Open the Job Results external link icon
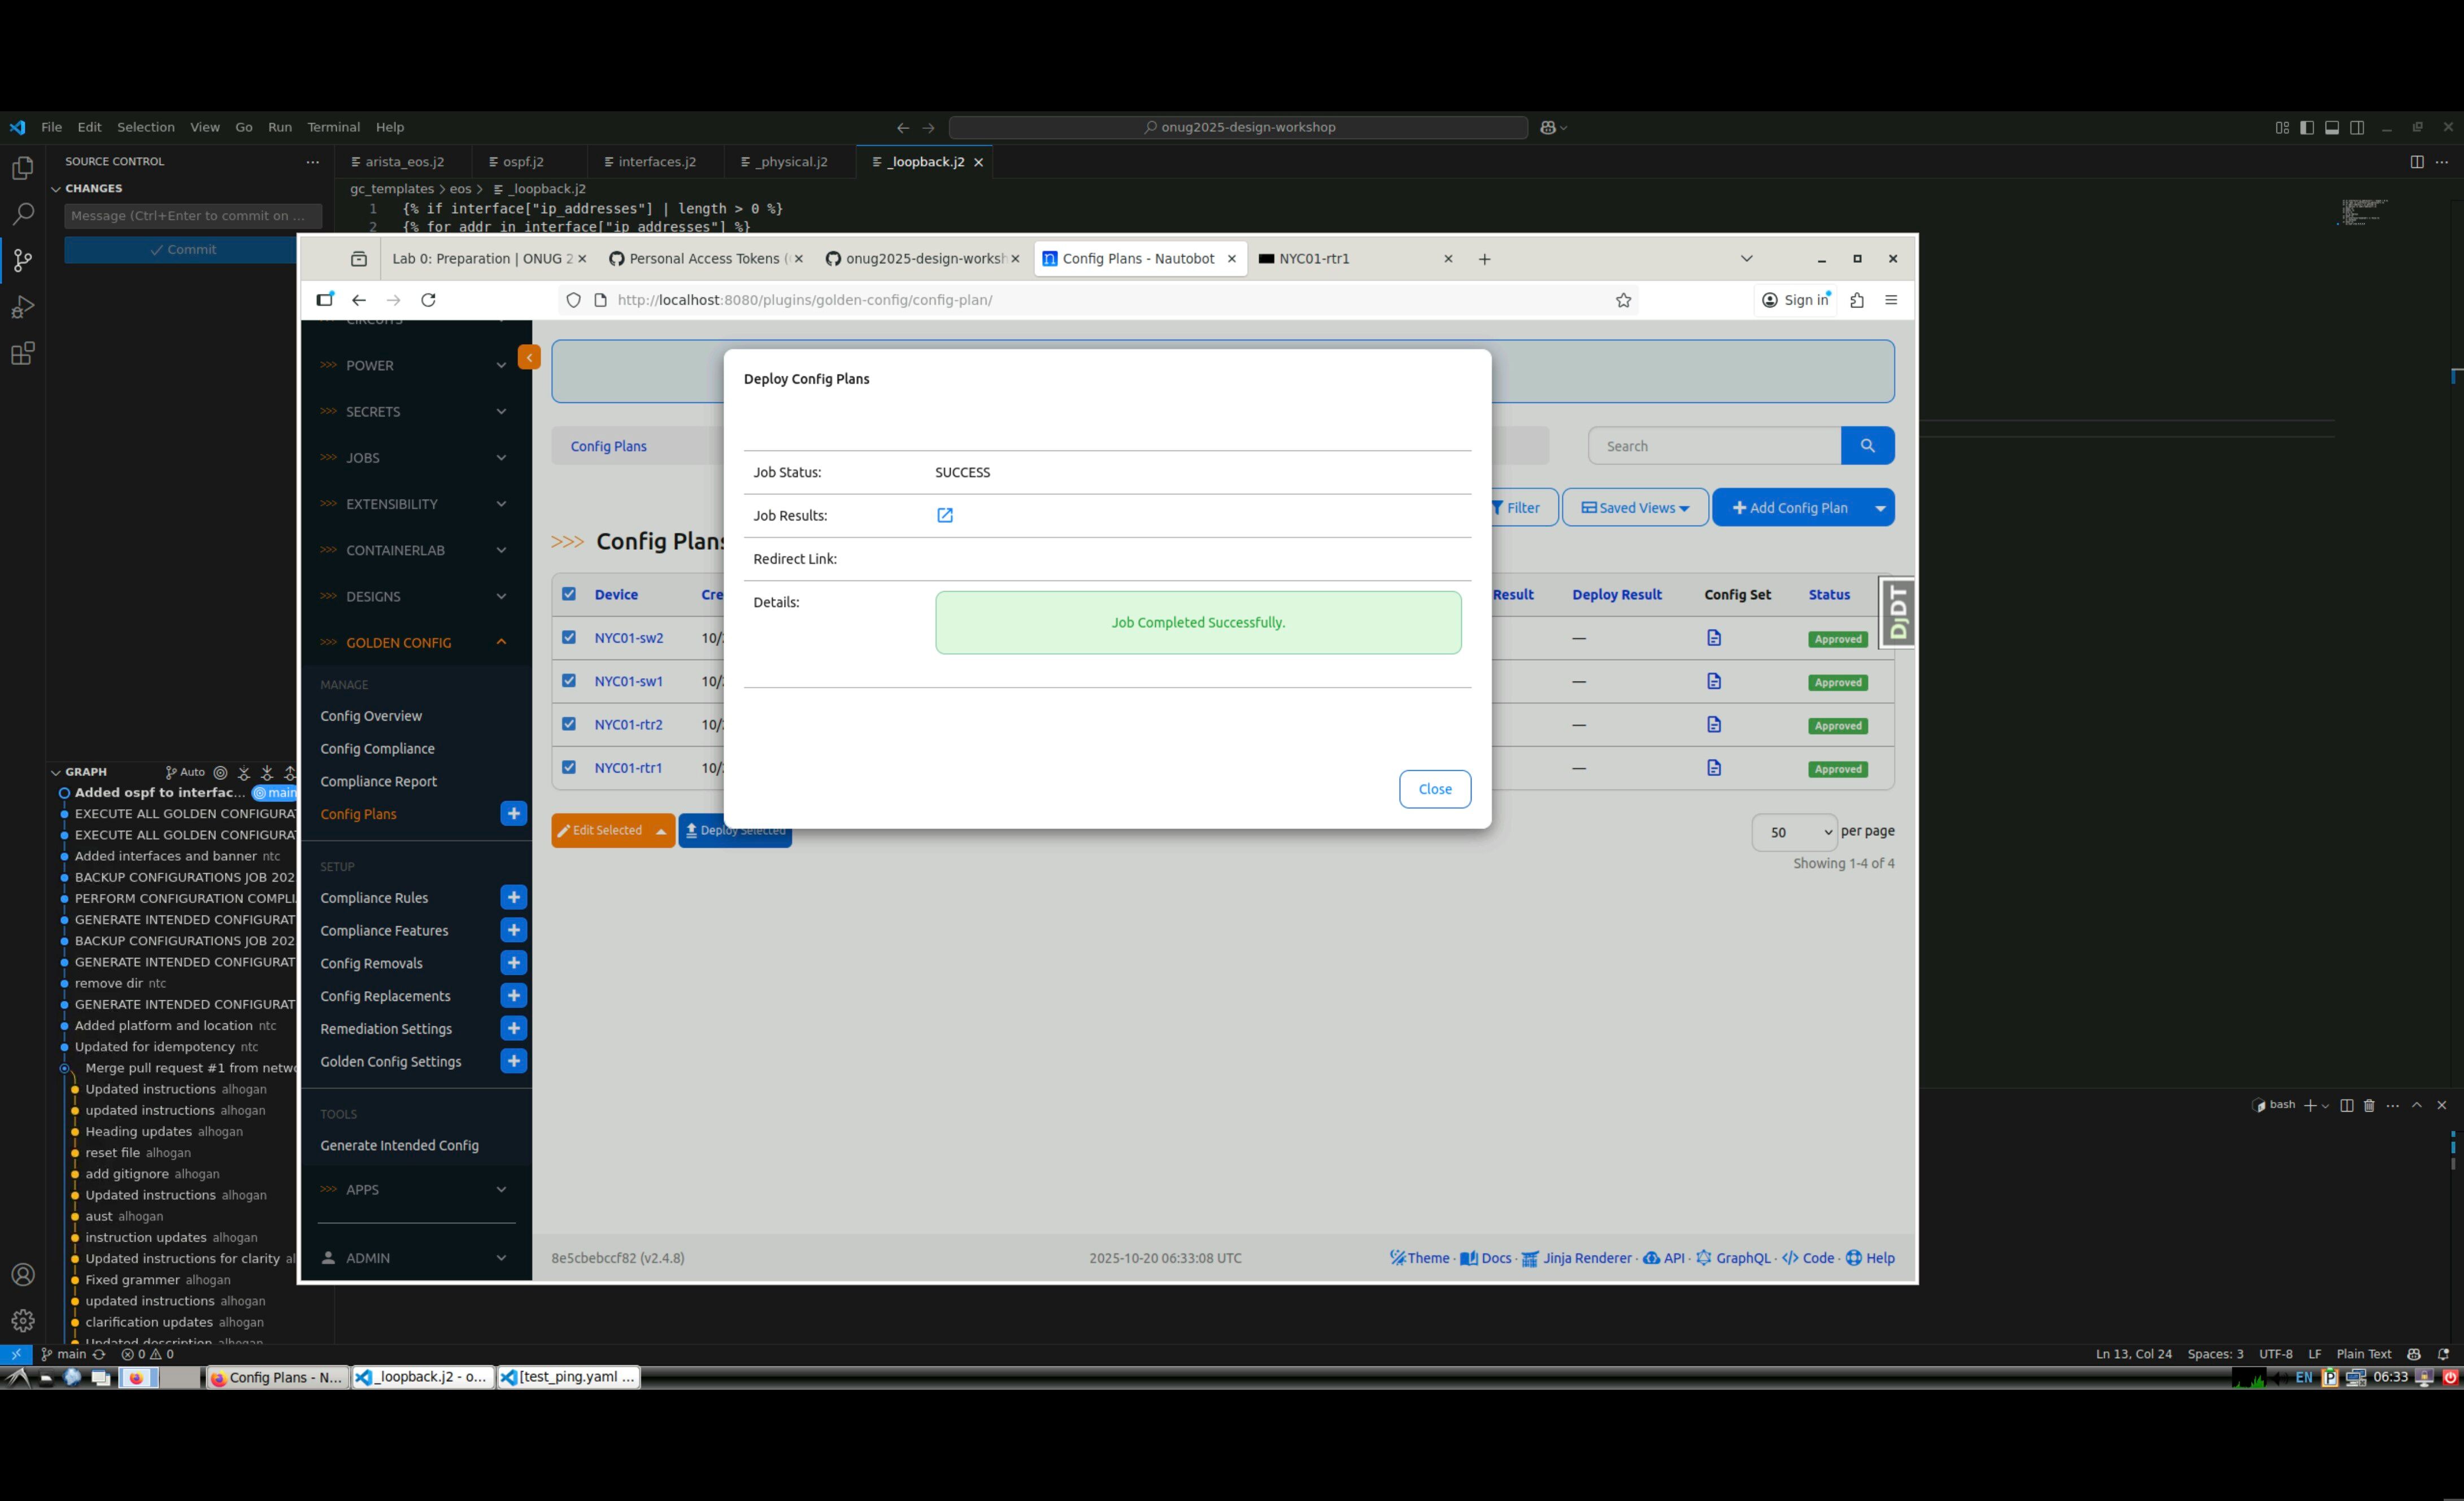 (x=944, y=515)
